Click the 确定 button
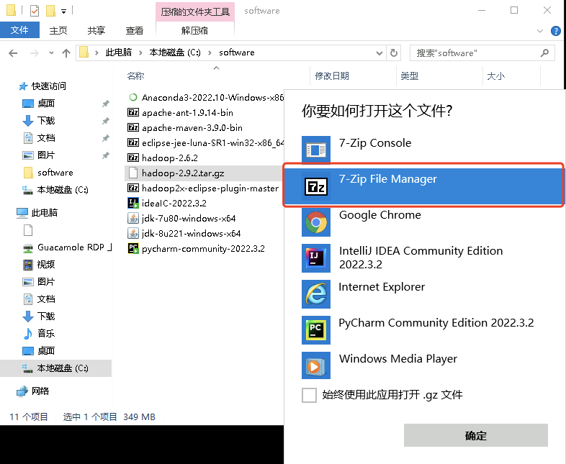This screenshot has width=566, height=464. click(x=476, y=435)
